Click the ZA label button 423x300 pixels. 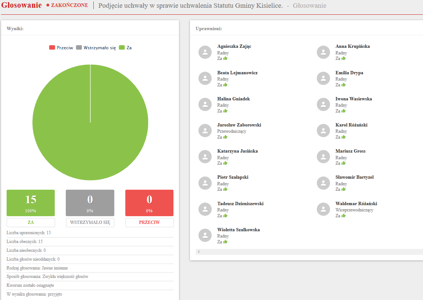pyautogui.click(x=31, y=222)
